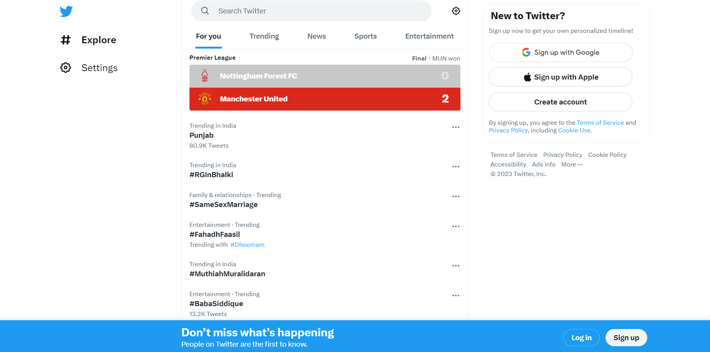Open Terms of Service link in signup text
The width and height of the screenshot is (710, 352).
pos(600,122)
